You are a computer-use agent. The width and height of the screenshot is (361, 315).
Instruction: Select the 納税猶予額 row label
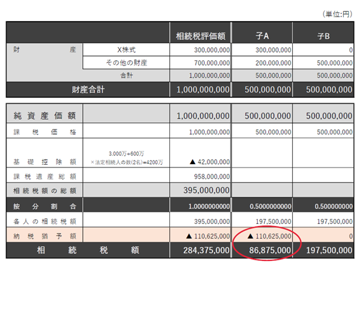tap(45, 236)
